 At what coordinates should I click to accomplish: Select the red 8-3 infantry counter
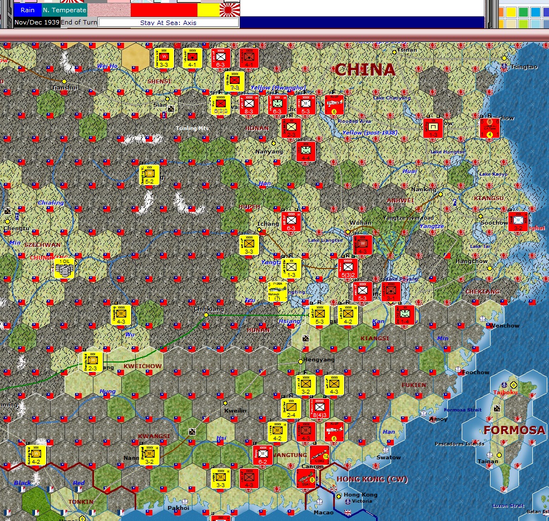point(249,105)
